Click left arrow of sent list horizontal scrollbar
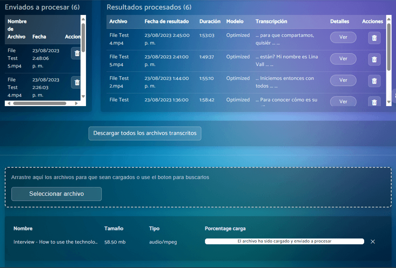 tap(9, 103)
